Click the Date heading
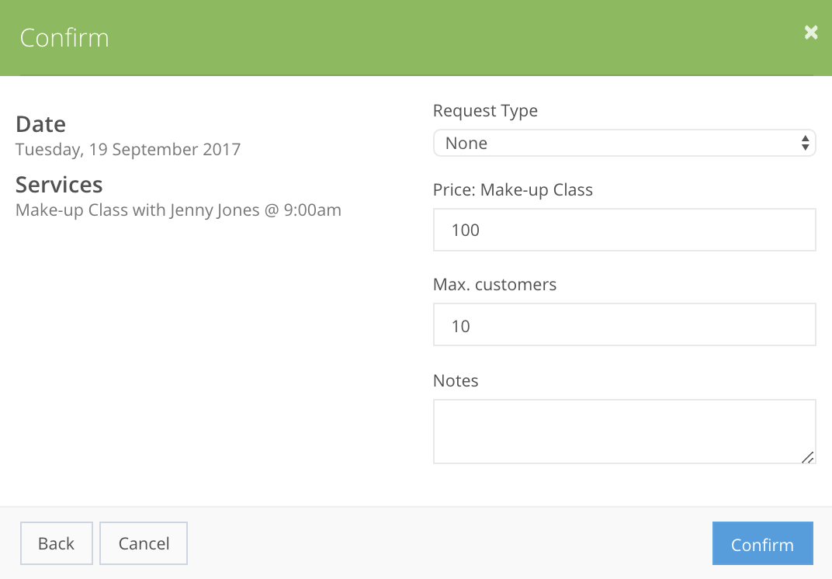 [40, 123]
